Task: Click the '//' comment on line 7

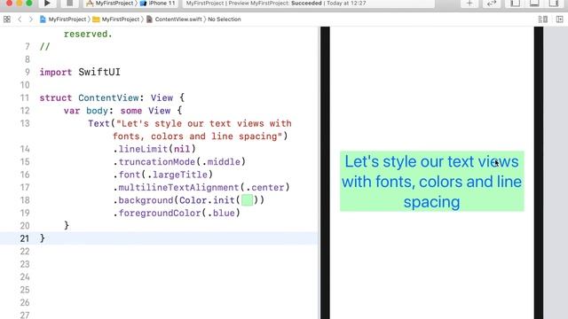Action: pos(44,47)
